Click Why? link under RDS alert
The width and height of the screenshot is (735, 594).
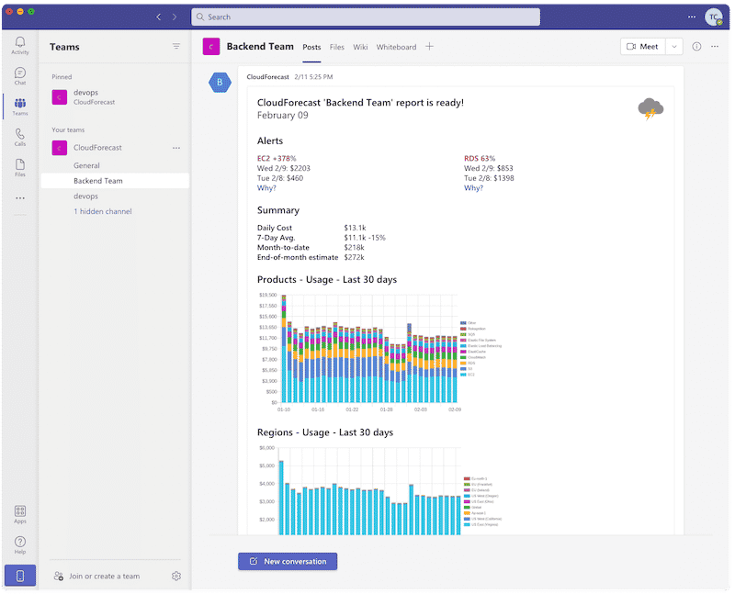(473, 188)
